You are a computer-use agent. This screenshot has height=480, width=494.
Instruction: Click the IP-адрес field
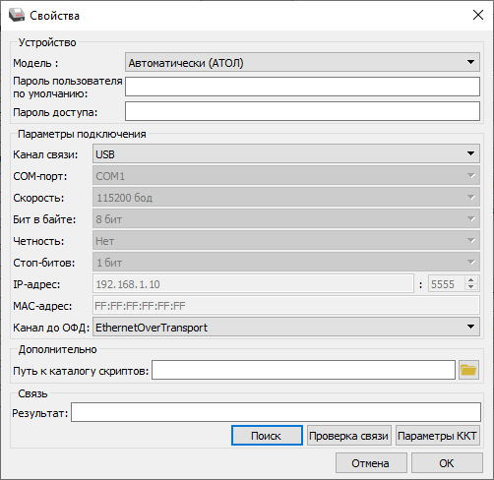[253, 283]
